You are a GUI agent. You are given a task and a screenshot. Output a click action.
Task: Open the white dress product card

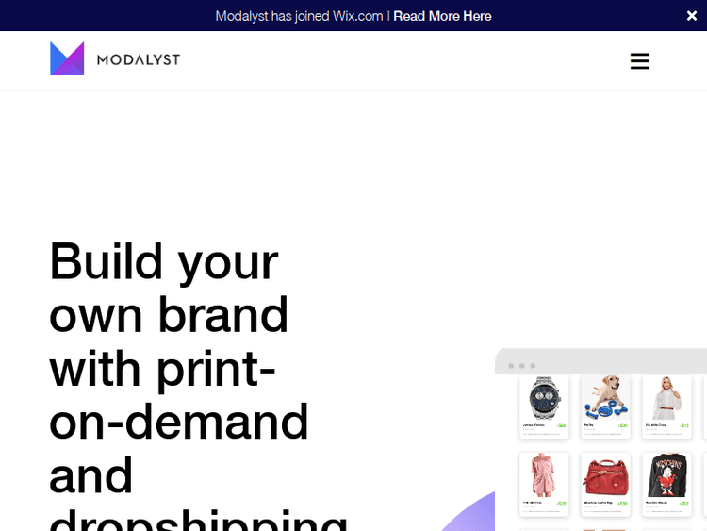click(666, 400)
